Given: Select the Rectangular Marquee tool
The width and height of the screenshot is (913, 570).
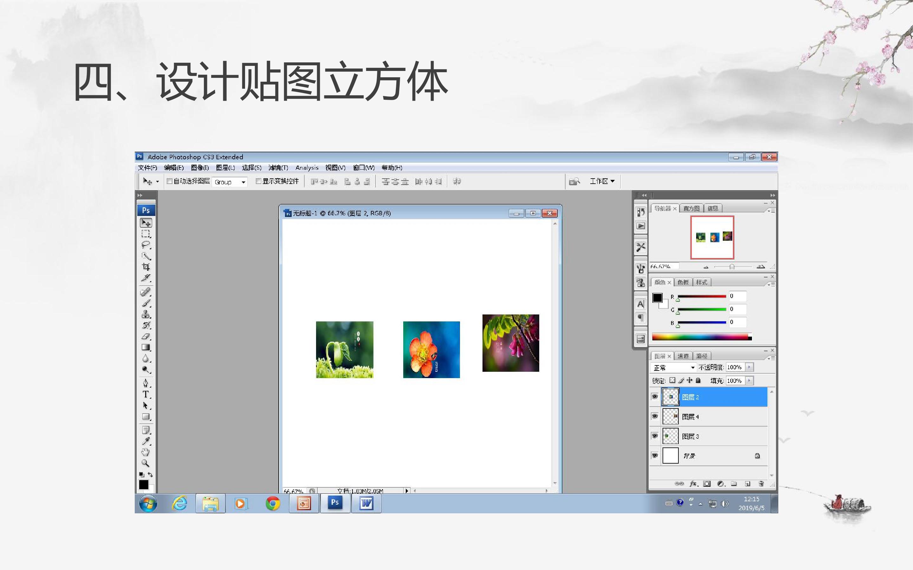Looking at the screenshot, I should [146, 234].
